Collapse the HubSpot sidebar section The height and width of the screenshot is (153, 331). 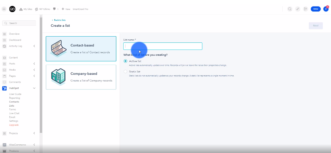[x=34, y=88]
